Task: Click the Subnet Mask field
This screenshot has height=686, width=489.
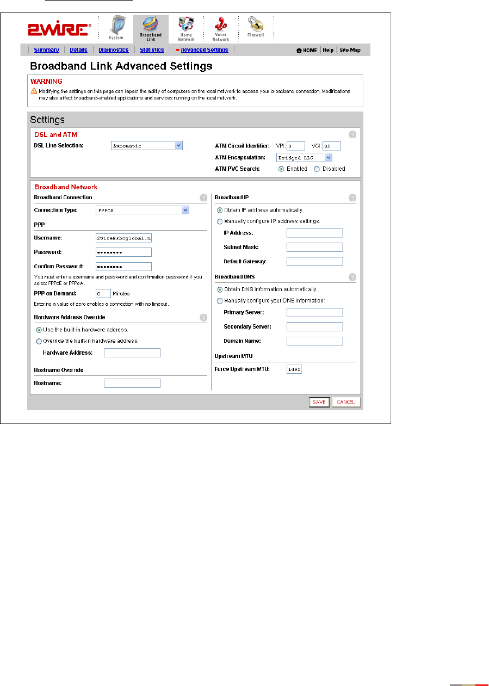Action: point(314,248)
